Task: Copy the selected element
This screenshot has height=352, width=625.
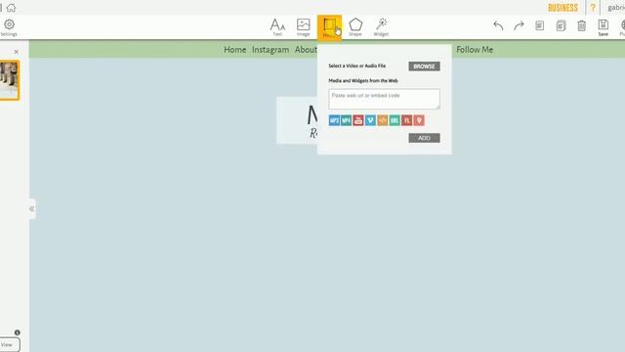Action: 540,26
